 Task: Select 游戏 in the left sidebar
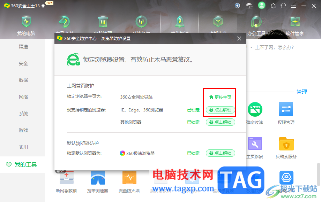23,130
